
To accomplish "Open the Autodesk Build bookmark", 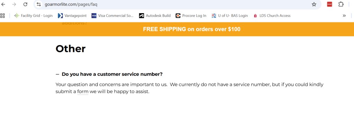I will [x=154, y=16].
